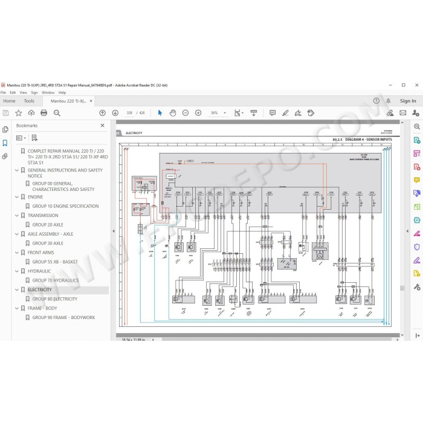Open GROUP 80 ELECTRICITY bookmark
Screen dimensions: 423x423
coord(55,299)
